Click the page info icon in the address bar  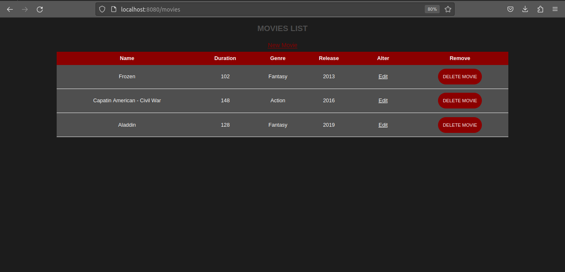[x=114, y=9]
